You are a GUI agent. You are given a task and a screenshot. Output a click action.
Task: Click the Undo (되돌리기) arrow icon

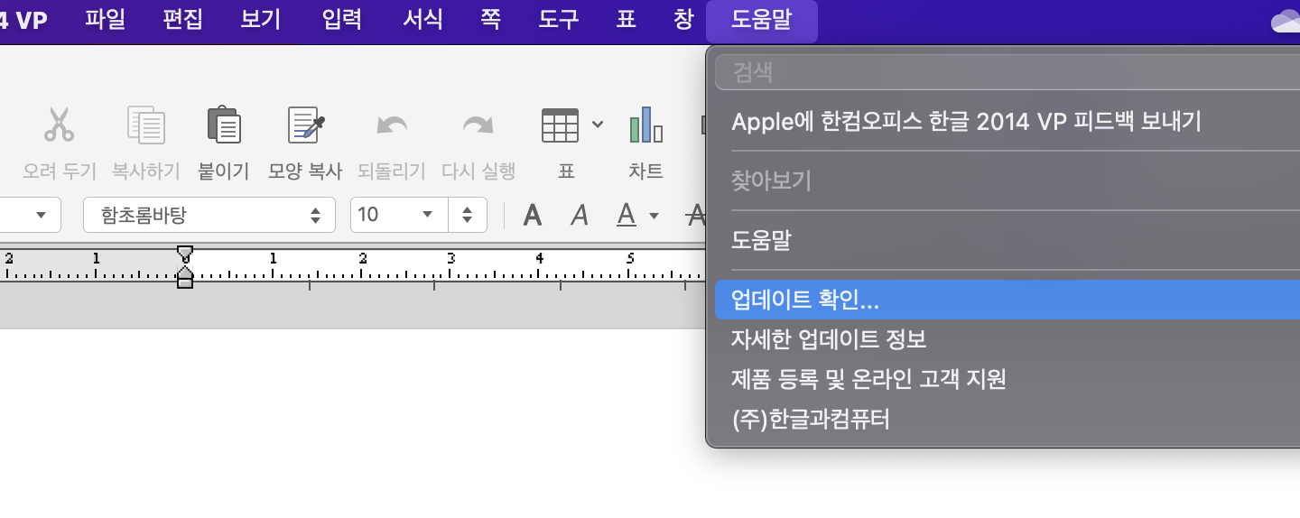tap(391, 125)
